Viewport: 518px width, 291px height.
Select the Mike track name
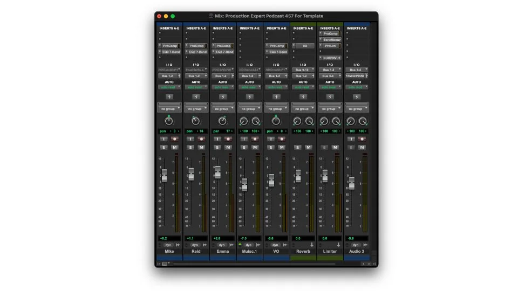(169, 252)
